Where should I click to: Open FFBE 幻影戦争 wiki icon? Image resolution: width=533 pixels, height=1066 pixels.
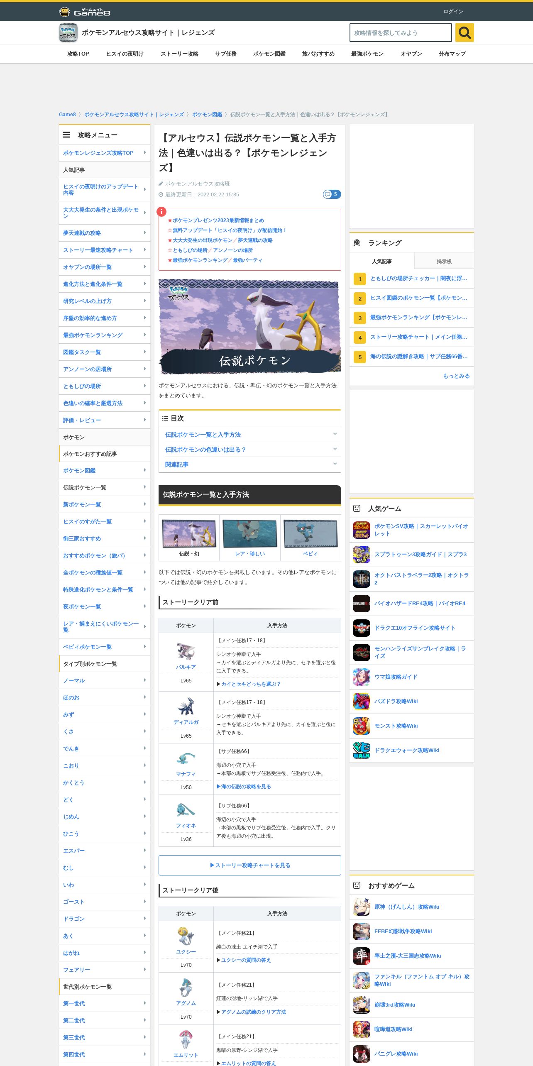(x=362, y=932)
